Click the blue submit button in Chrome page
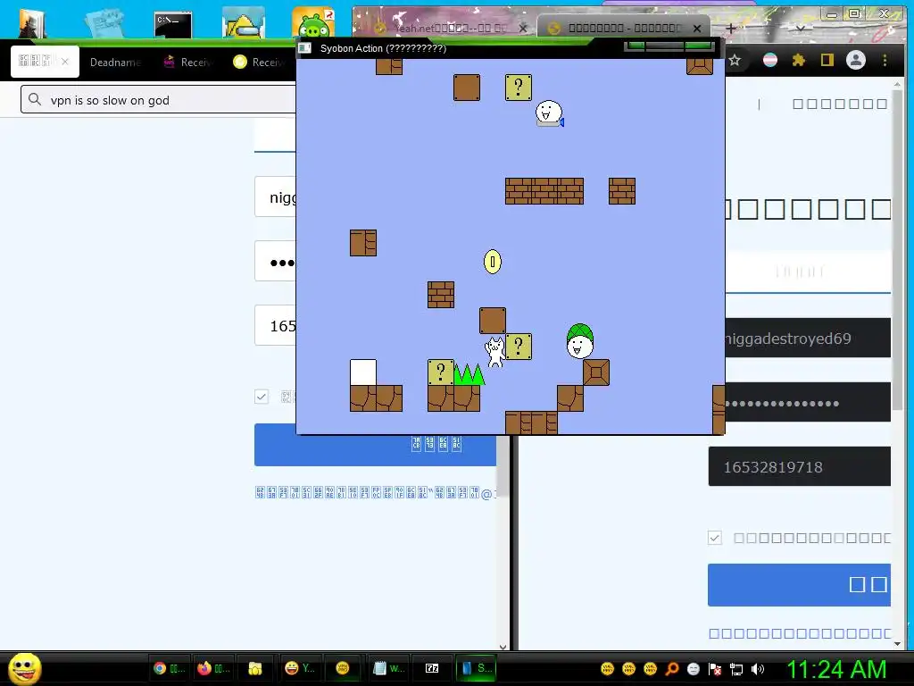The image size is (914, 686). (799, 584)
